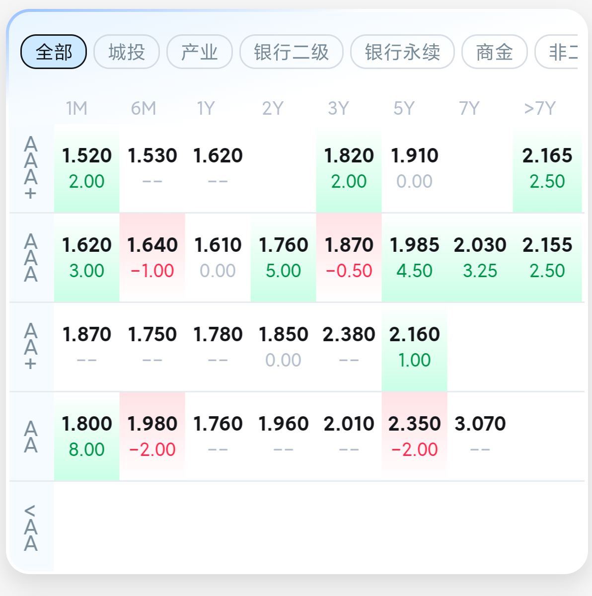
Task: Switch to the 产业 tab
Action: click(199, 52)
